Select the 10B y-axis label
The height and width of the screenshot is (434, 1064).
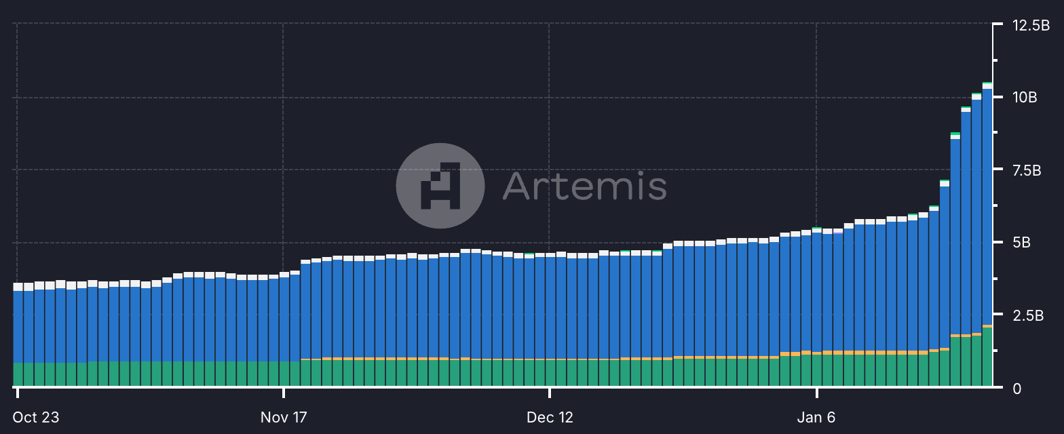[1025, 98]
